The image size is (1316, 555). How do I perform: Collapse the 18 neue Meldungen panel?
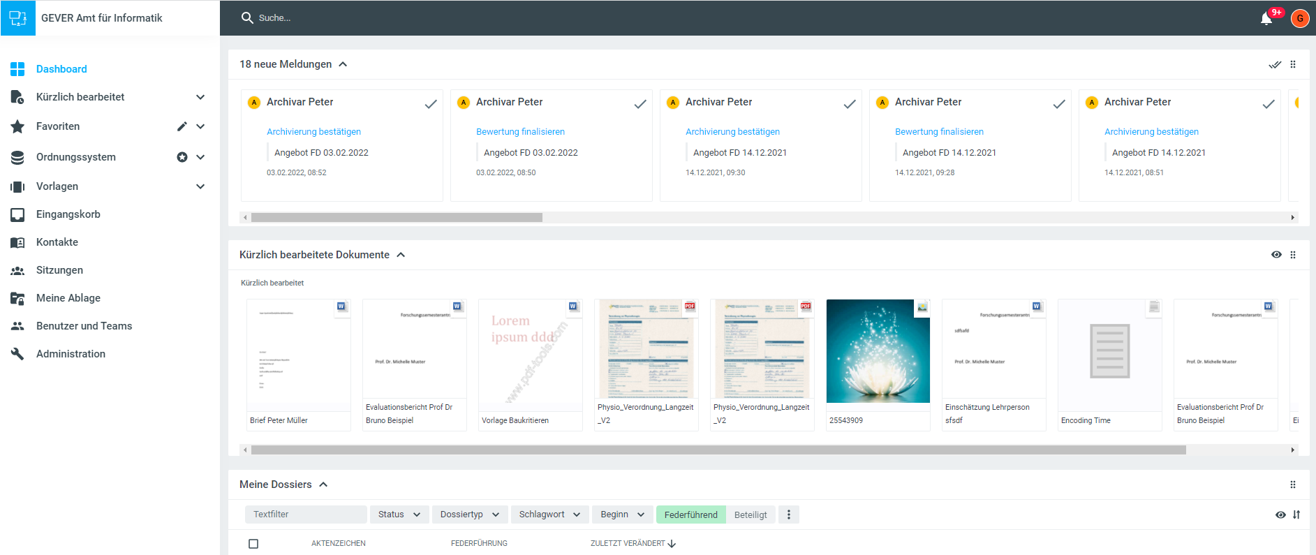tap(343, 64)
